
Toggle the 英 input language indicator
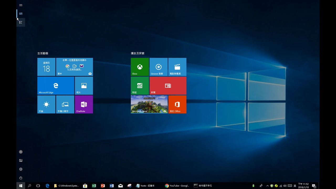click(x=295, y=186)
